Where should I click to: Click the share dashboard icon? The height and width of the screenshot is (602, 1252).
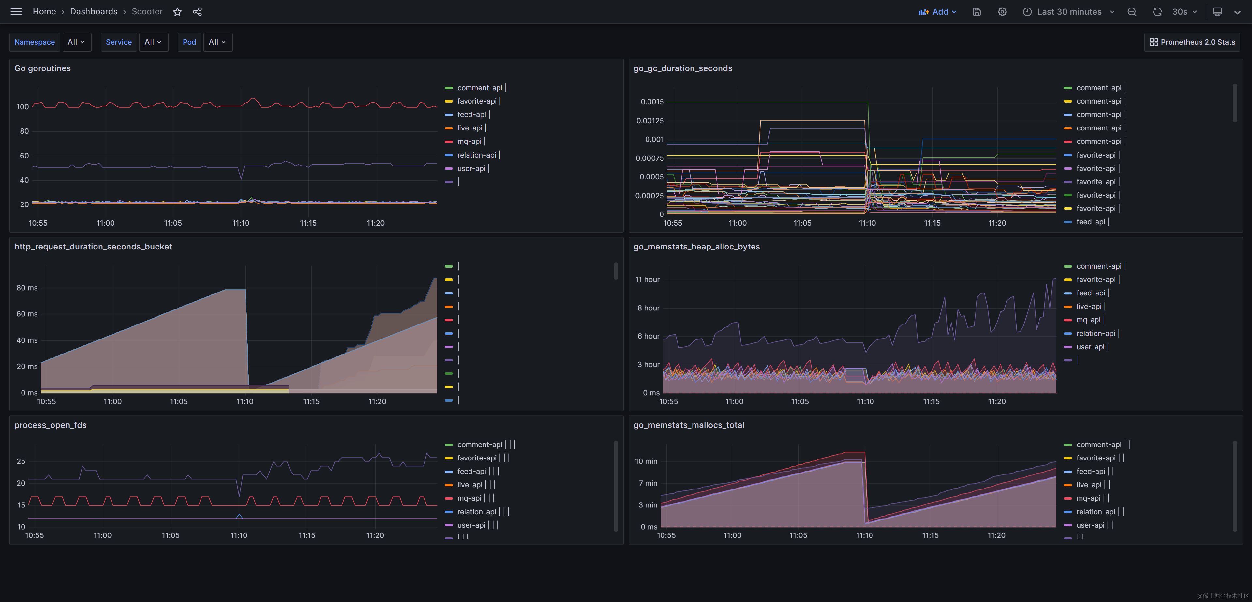click(x=197, y=12)
